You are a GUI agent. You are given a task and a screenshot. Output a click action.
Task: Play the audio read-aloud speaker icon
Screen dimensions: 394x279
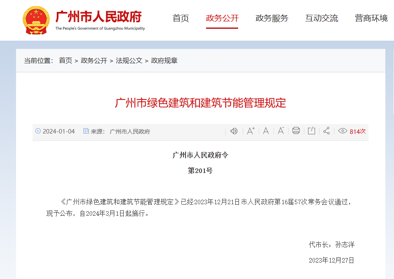pyautogui.click(x=234, y=131)
